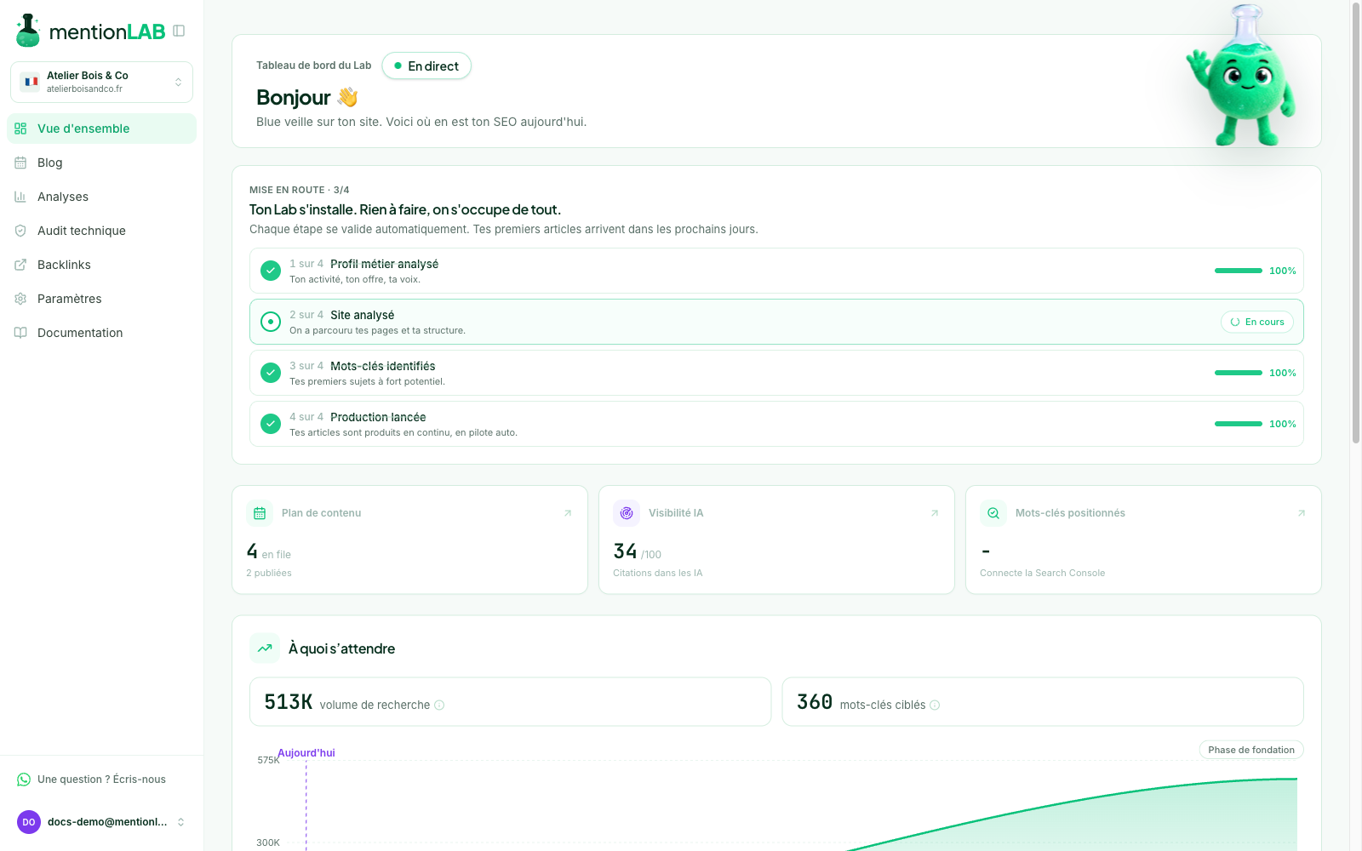Open Paramètres settings page
The width and height of the screenshot is (1362, 851).
[x=101, y=299]
